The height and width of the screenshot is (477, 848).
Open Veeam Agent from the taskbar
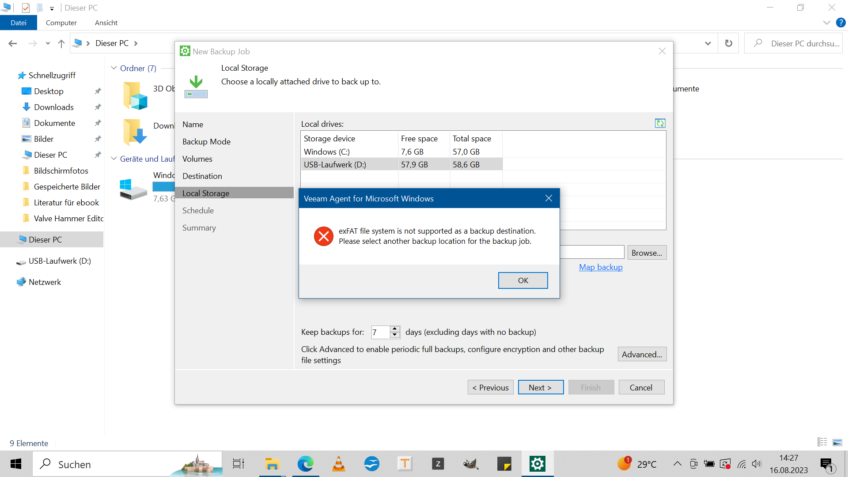point(537,464)
